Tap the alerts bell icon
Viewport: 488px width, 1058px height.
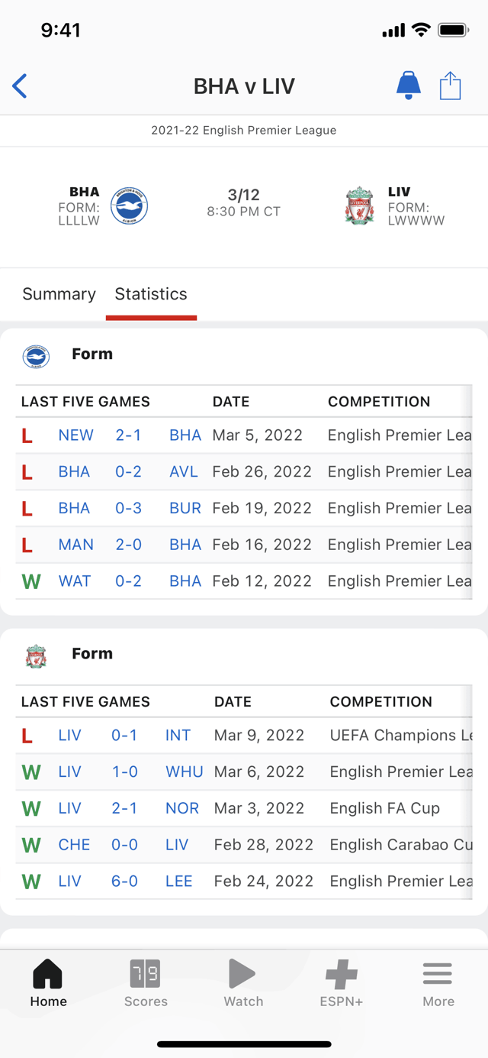coord(409,86)
